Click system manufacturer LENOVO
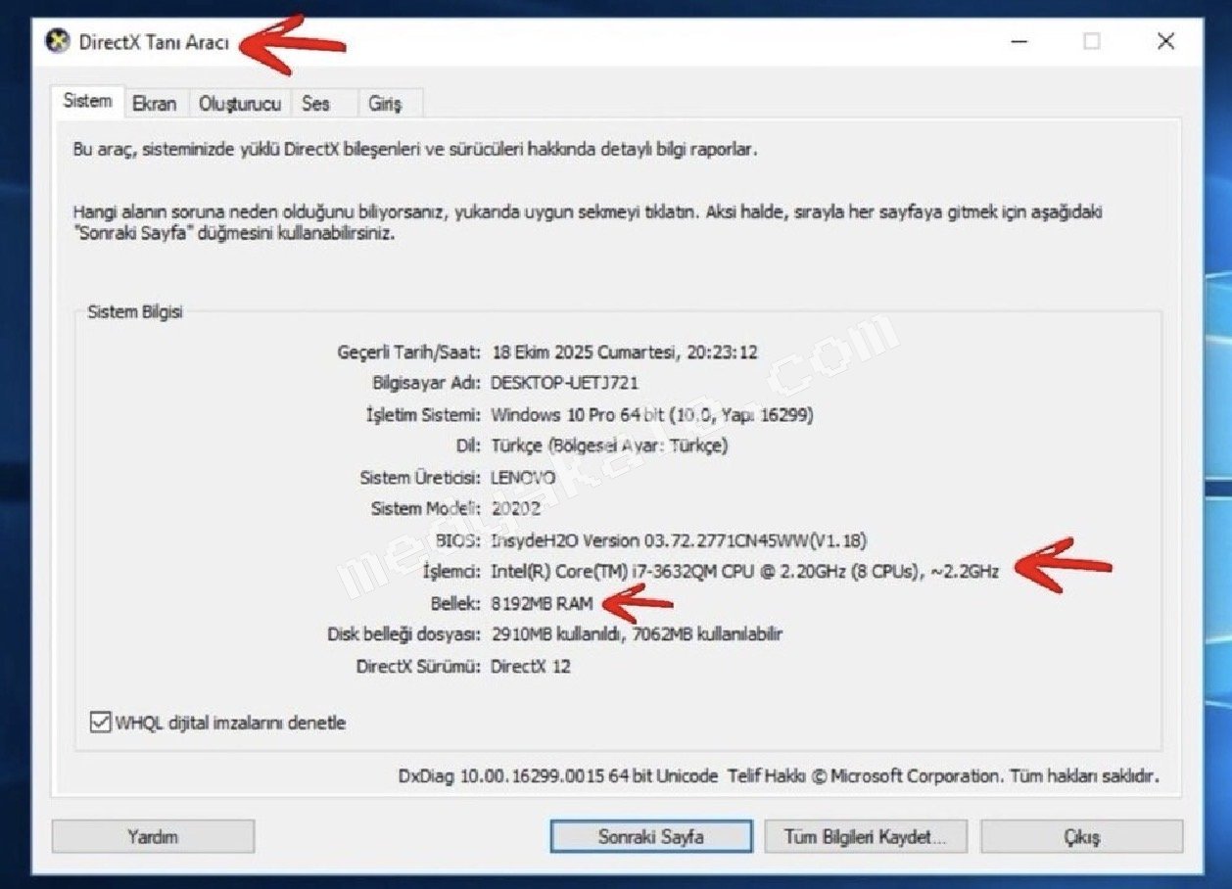The width and height of the screenshot is (1232, 889). tap(523, 478)
